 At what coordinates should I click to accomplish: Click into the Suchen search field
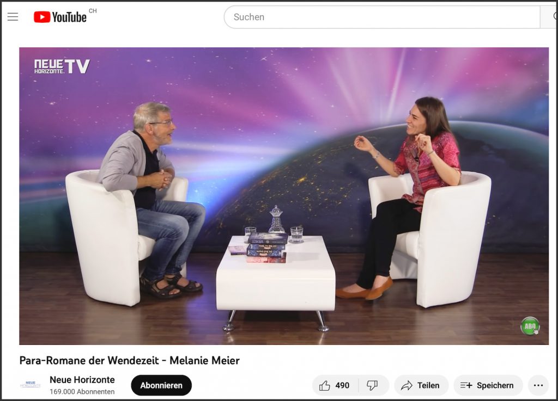pos(382,17)
